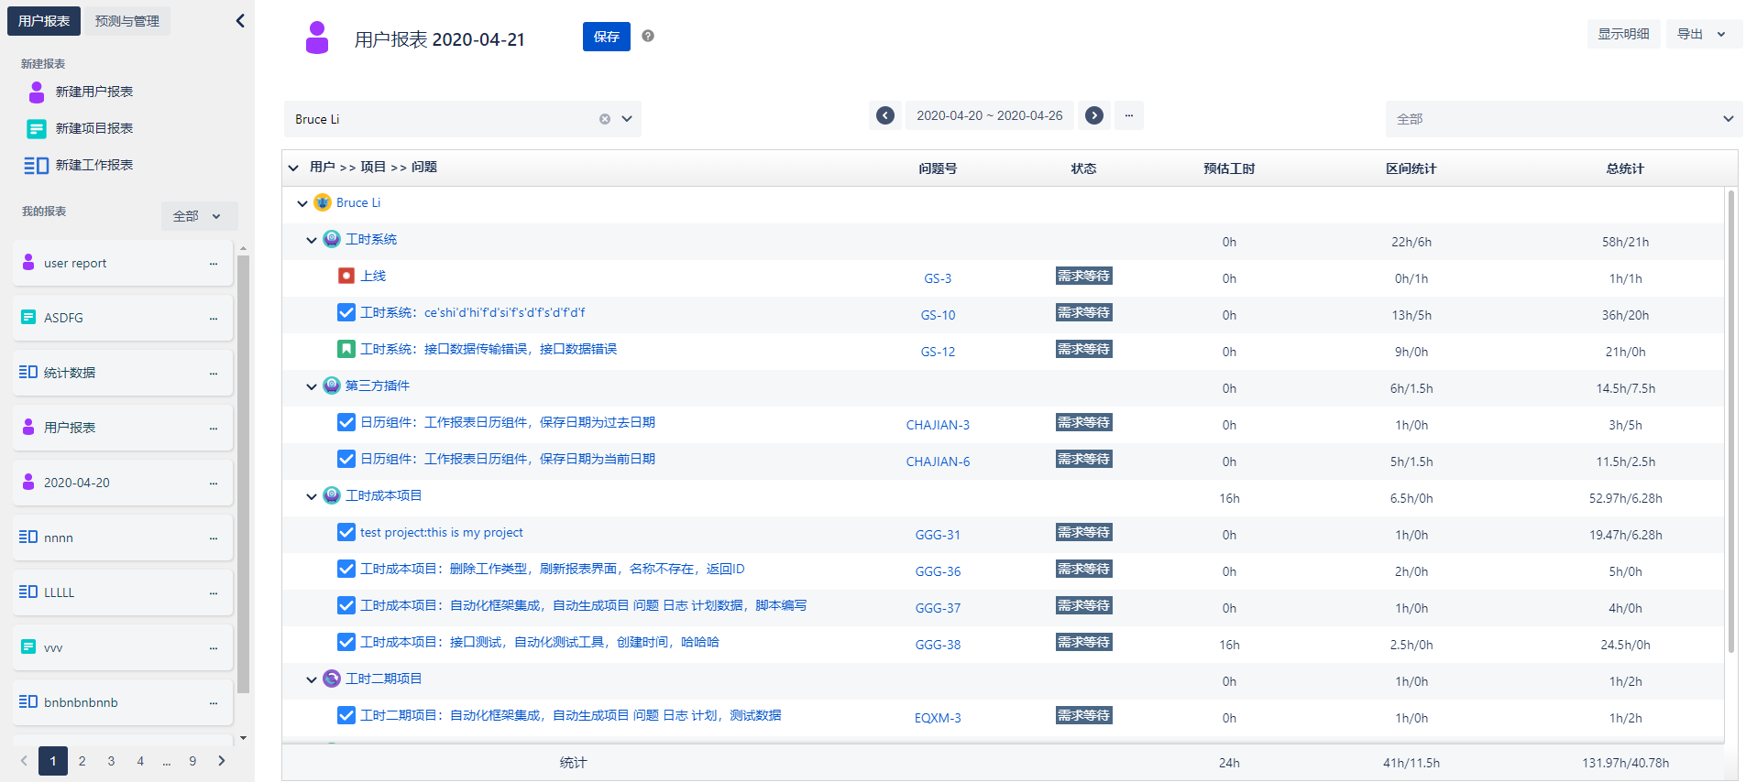
Task: Click the checkbox icon for issue GS-10
Action: tap(346, 312)
